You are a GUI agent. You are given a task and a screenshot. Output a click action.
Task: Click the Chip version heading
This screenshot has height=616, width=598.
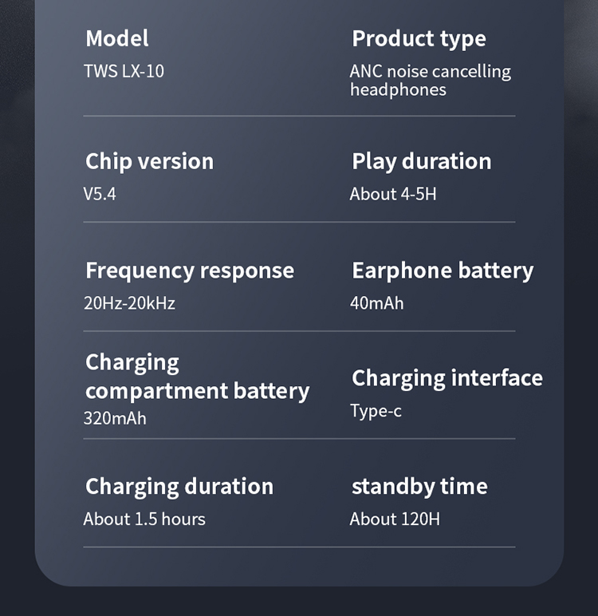click(150, 161)
